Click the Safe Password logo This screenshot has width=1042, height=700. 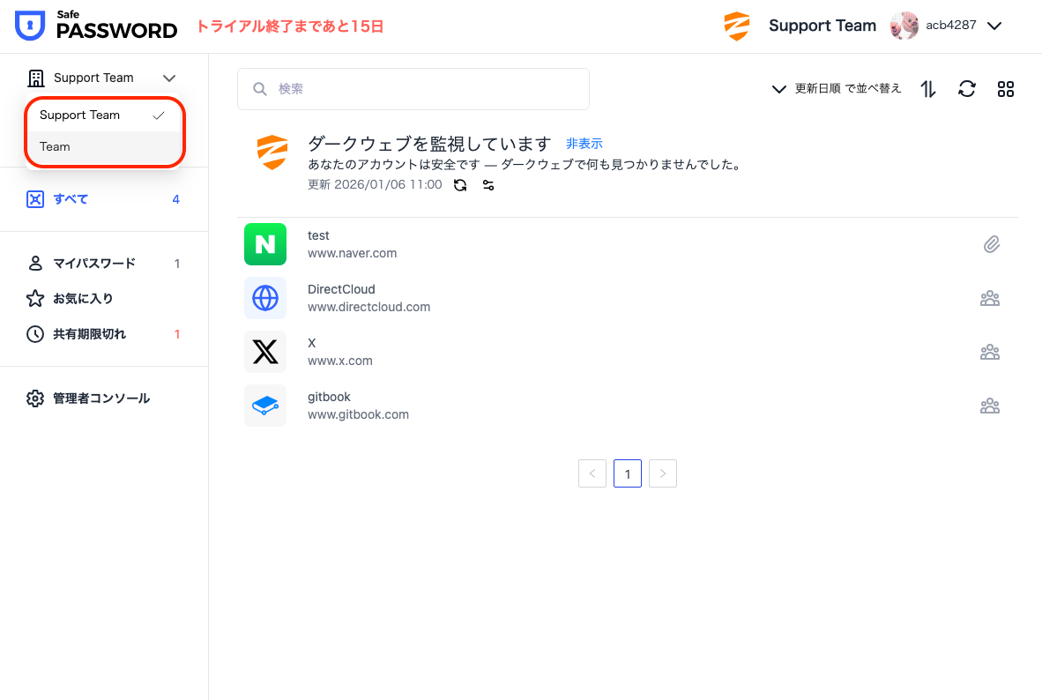tap(97, 26)
